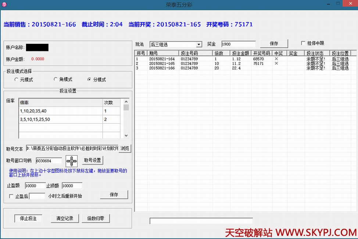Click the crosshair window-picker icon

point(71,160)
